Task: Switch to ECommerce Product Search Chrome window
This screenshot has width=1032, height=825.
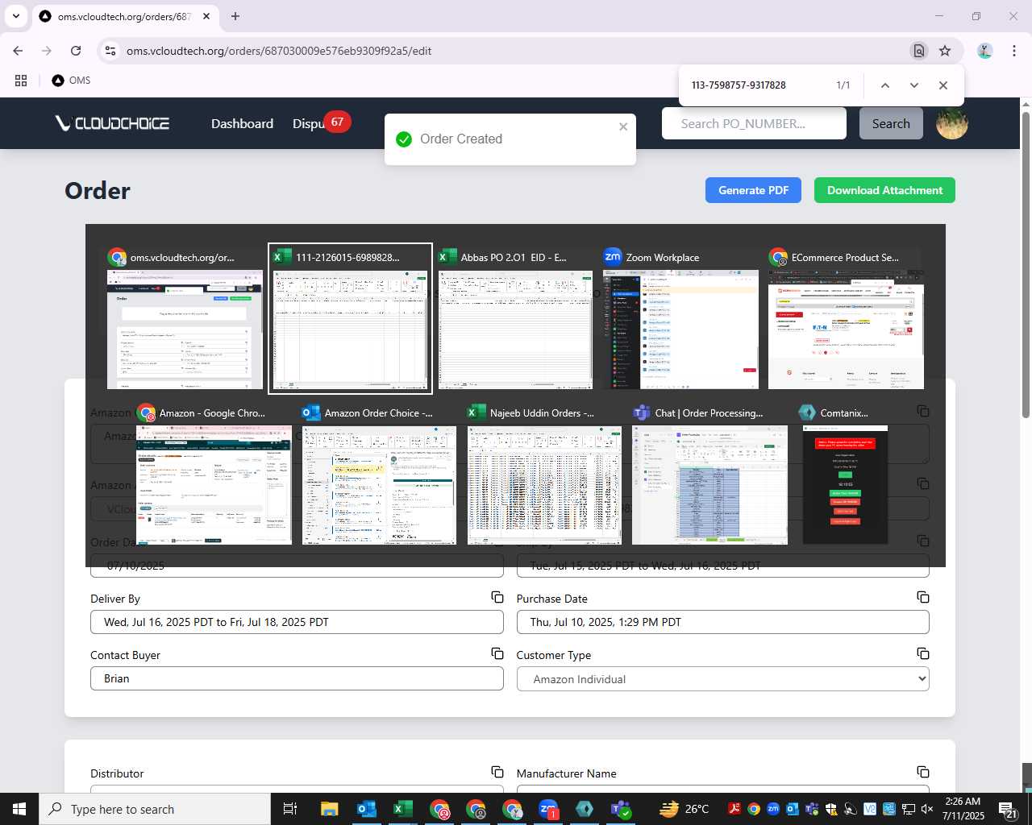Action: coord(846,318)
